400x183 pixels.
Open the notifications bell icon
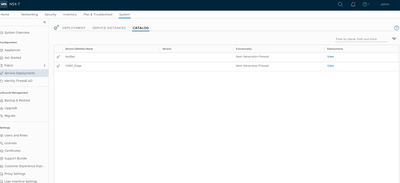(353, 5)
